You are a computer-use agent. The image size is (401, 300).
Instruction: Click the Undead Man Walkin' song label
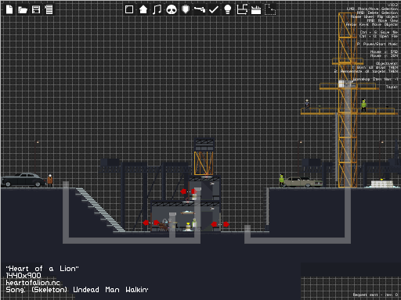pyautogui.click(x=110, y=290)
